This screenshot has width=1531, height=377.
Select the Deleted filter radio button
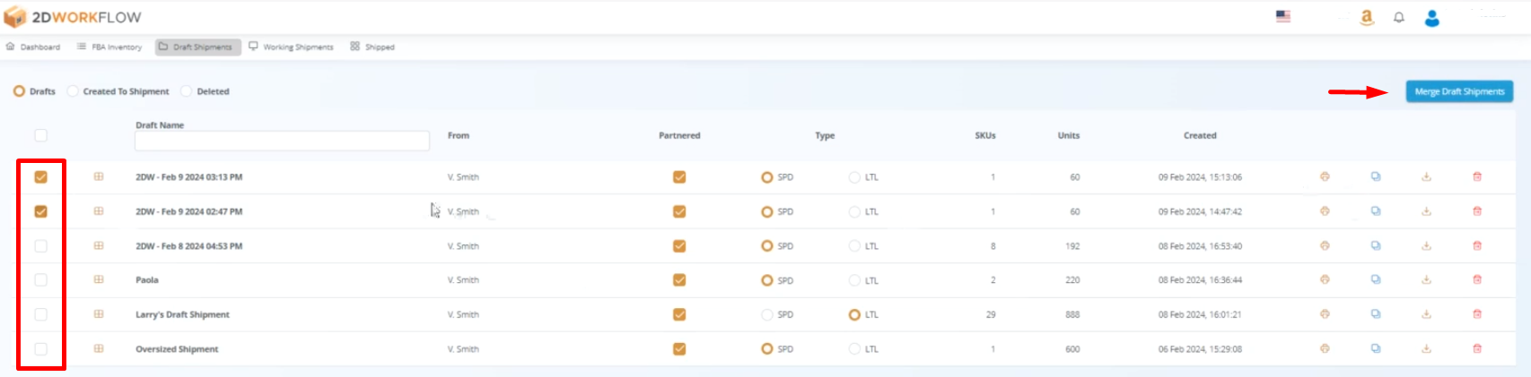click(x=187, y=91)
